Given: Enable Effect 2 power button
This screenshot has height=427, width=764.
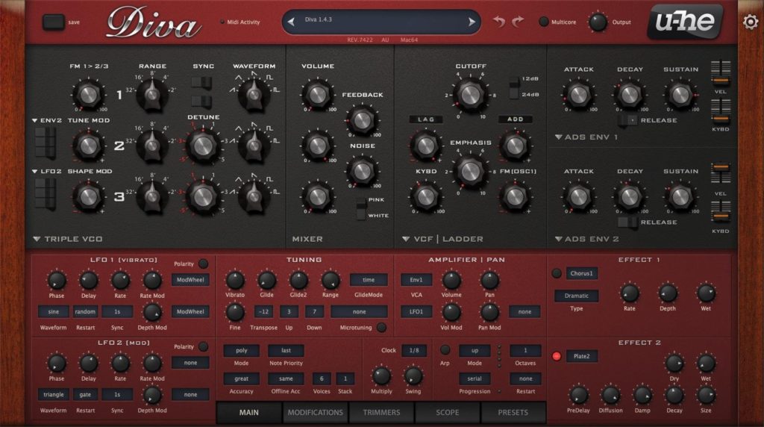Looking at the screenshot, I should pyautogui.click(x=556, y=356).
